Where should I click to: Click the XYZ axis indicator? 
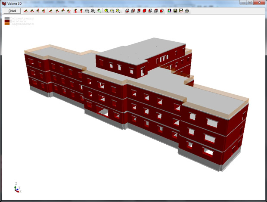18,188
